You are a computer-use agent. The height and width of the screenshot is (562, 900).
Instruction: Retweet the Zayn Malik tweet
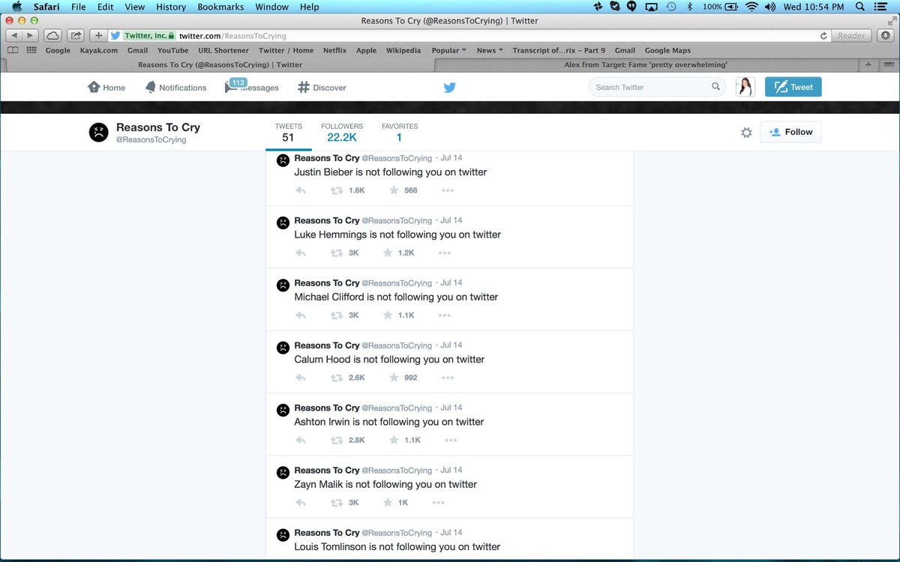point(337,503)
